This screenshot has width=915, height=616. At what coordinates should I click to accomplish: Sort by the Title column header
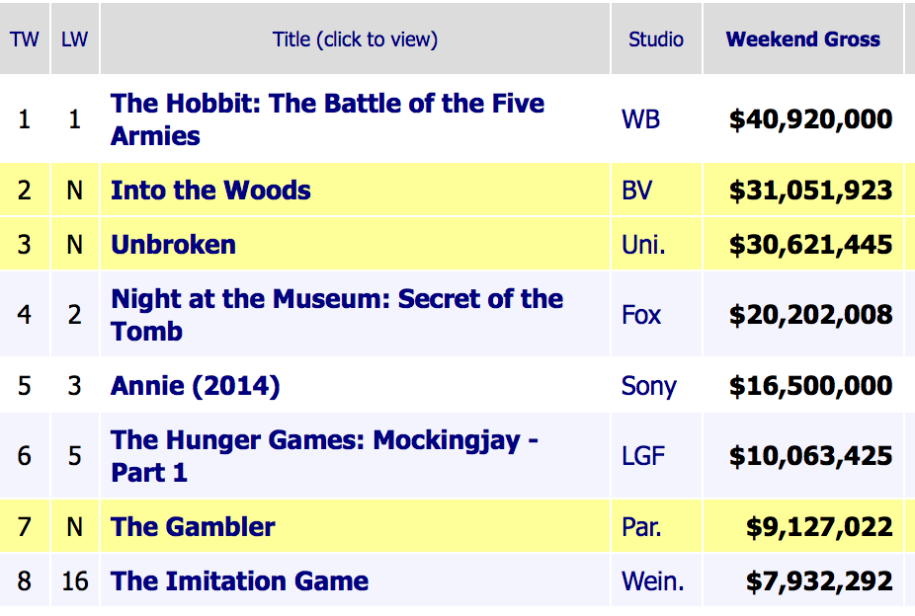click(355, 39)
